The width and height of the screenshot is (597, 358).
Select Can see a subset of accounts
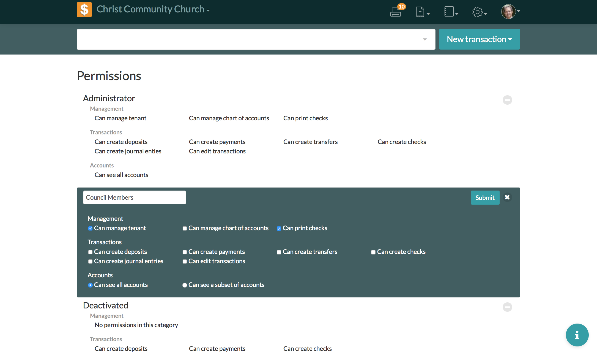185,285
